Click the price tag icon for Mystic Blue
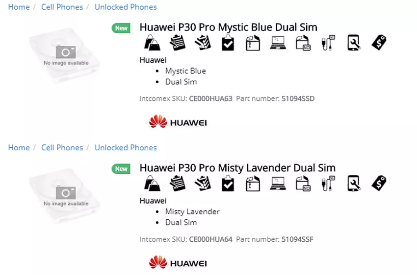 (x=379, y=42)
